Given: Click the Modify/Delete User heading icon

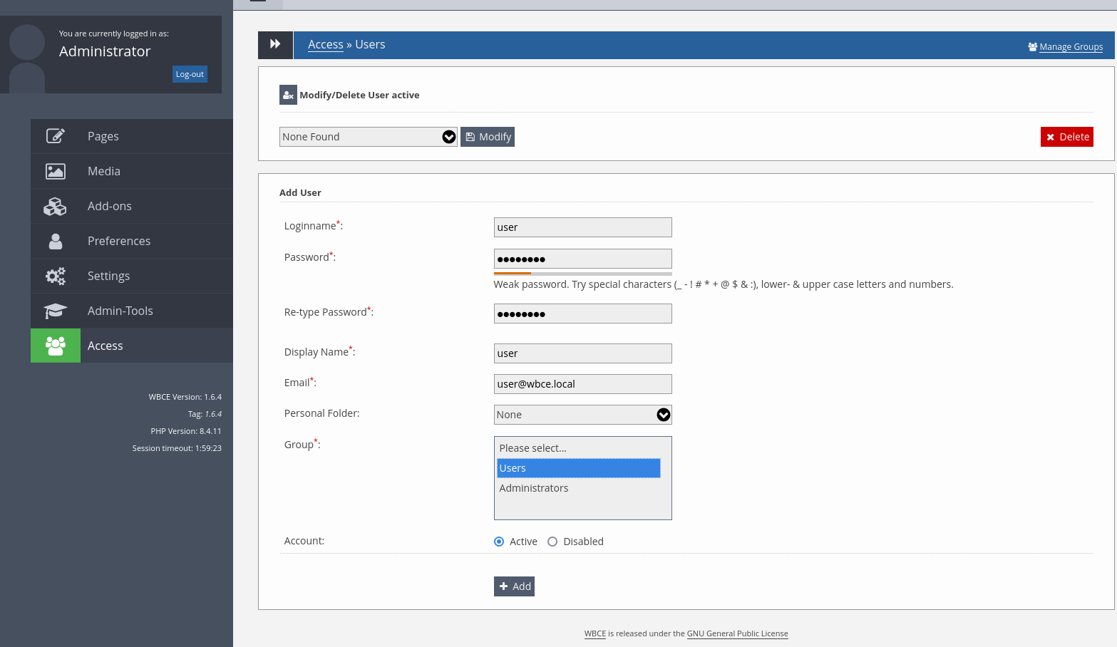Looking at the screenshot, I should pyautogui.click(x=288, y=95).
